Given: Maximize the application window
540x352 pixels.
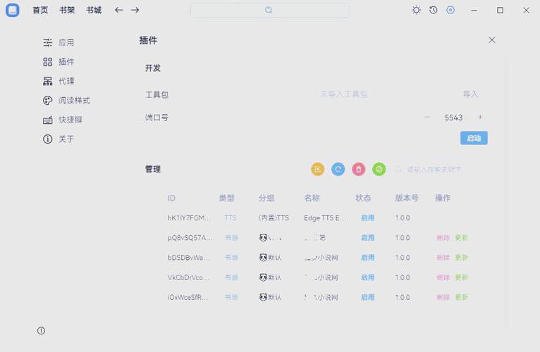Looking at the screenshot, I should tap(500, 11).
